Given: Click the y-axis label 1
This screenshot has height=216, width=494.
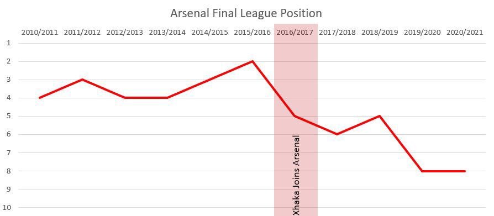Looking at the screenshot, I should point(9,43).
